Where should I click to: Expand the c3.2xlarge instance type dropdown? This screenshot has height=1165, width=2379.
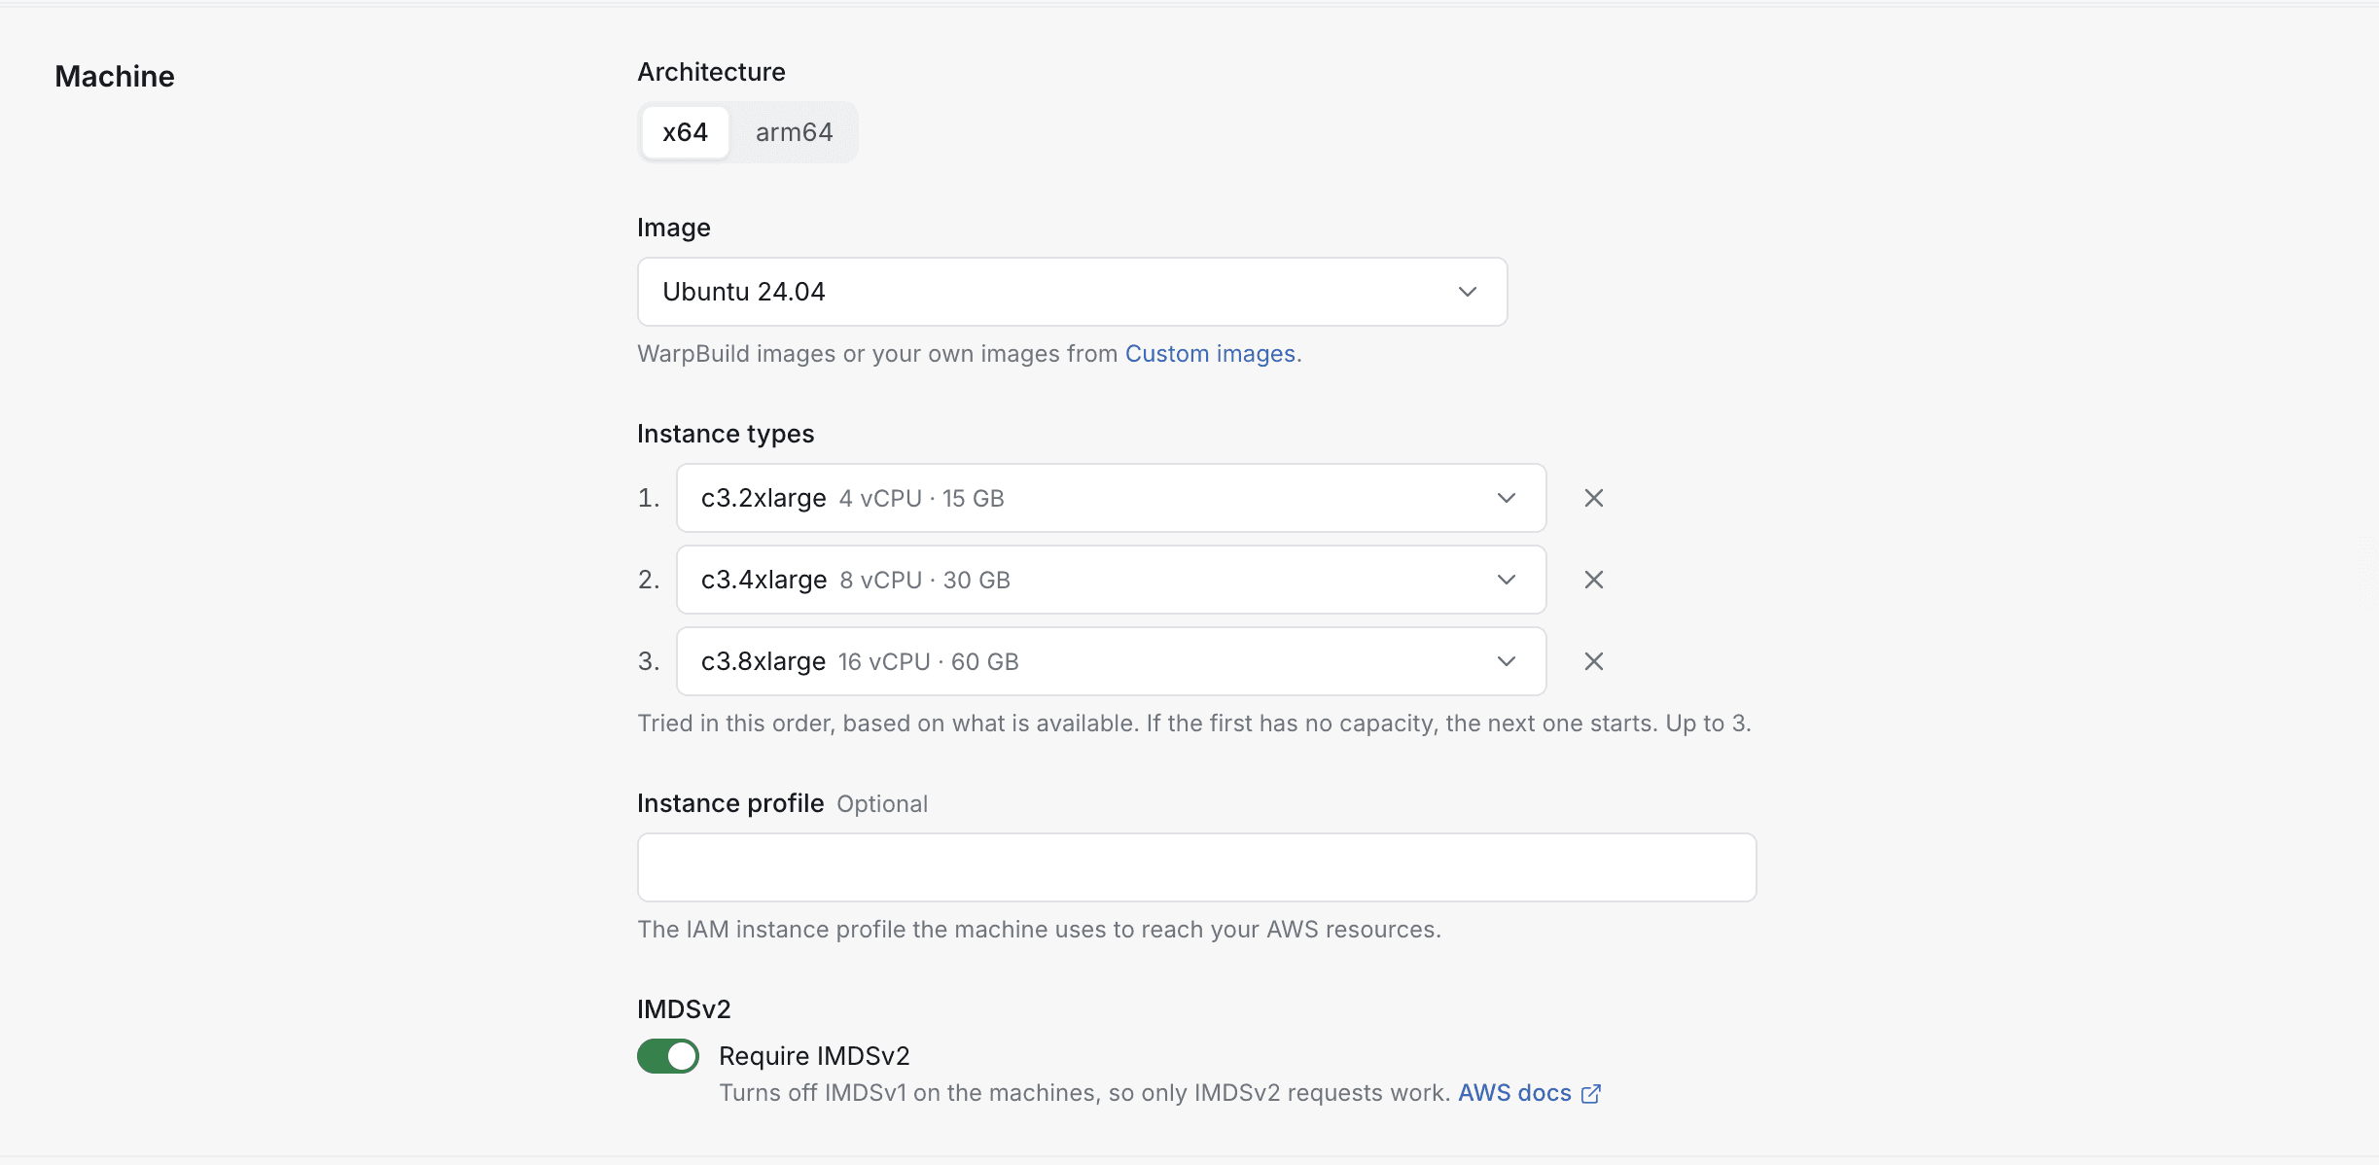coord(1111,498)
